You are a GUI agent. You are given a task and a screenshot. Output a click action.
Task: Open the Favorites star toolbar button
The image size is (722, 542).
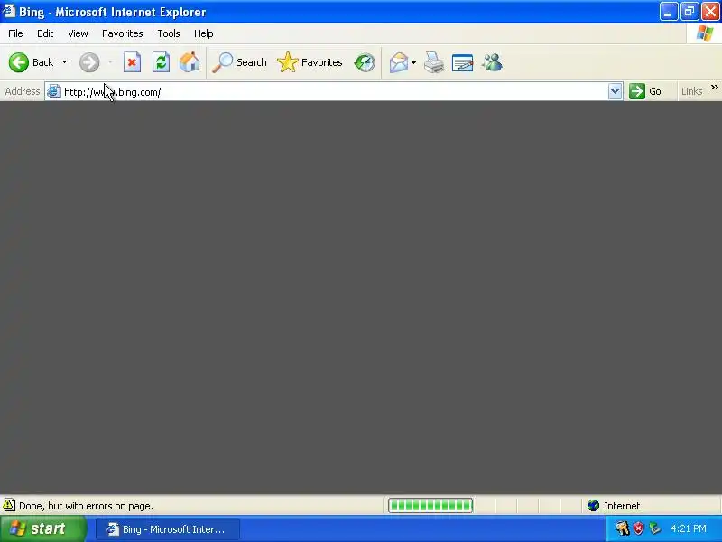(x=310, y=62)
